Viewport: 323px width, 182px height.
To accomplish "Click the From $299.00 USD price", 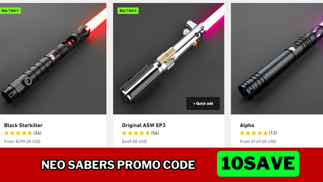I will point(22,142).
